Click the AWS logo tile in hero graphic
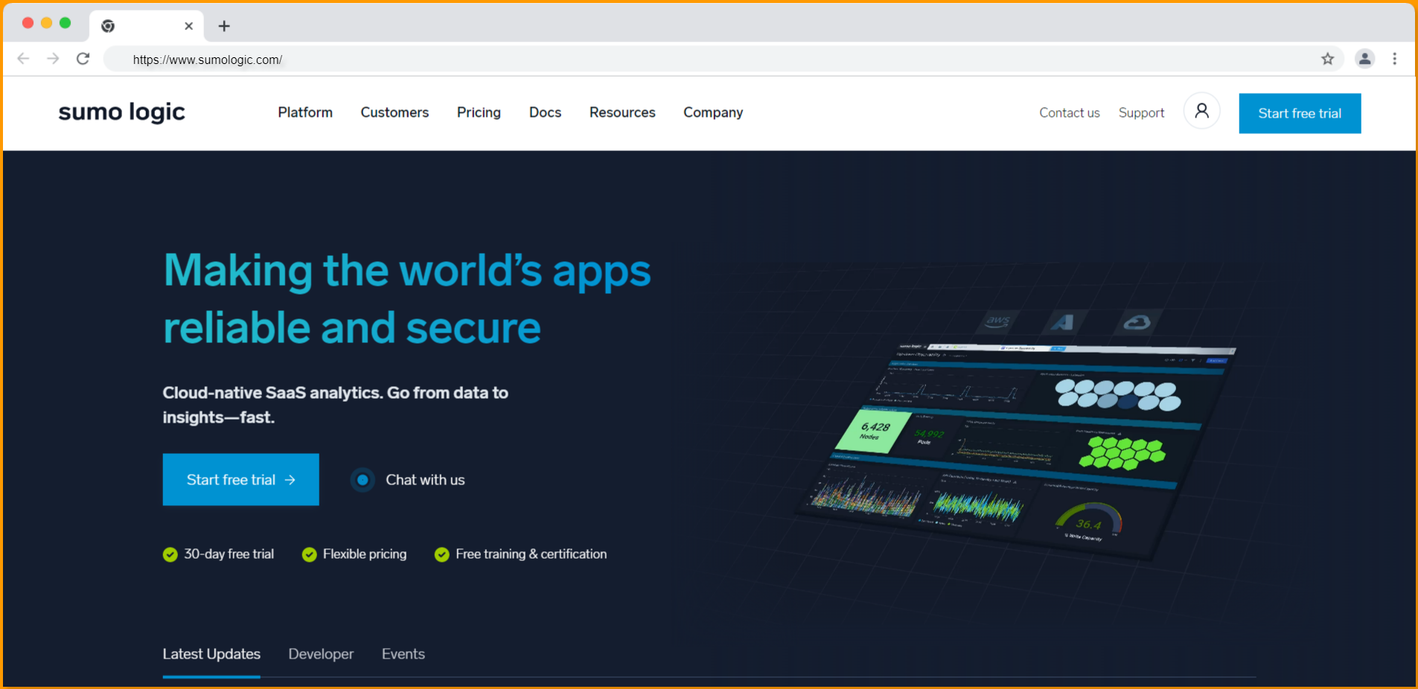Viewport: 1418px width, 689px height. [998, 321]
